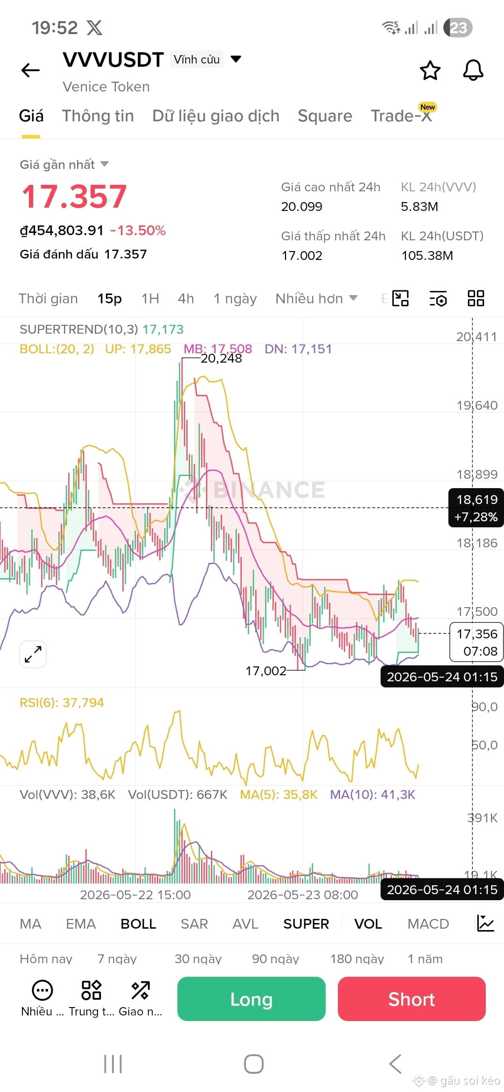The height and width of the screenshot is (1092, 504).
Task: Toggle the SUPER indicator
Action: (306, 924)
